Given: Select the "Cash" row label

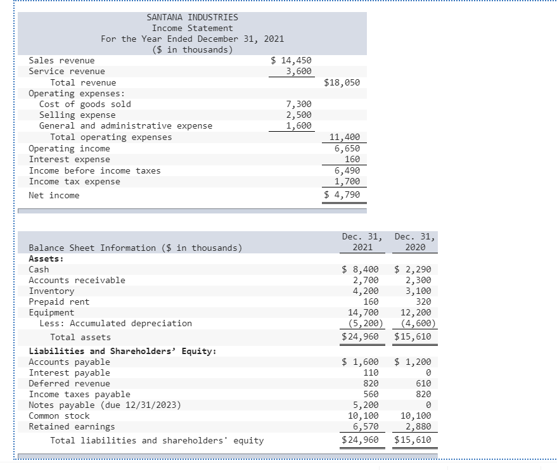Looking at the screenshot, I should click(39, 270).
